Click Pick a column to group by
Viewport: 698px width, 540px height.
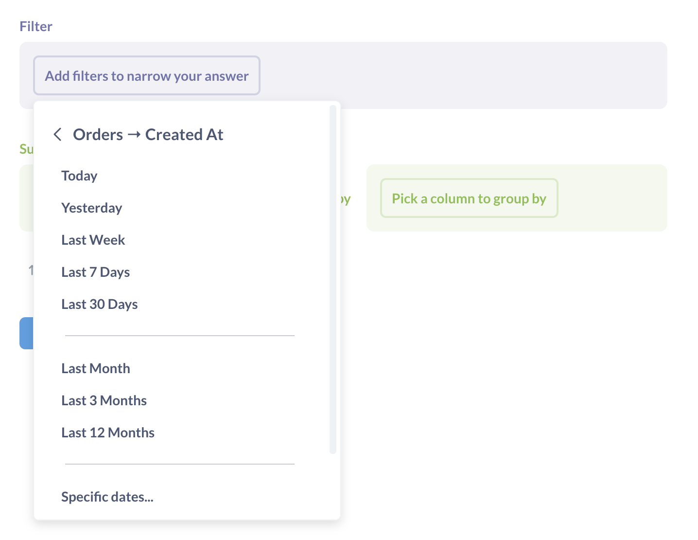(469, 198)
